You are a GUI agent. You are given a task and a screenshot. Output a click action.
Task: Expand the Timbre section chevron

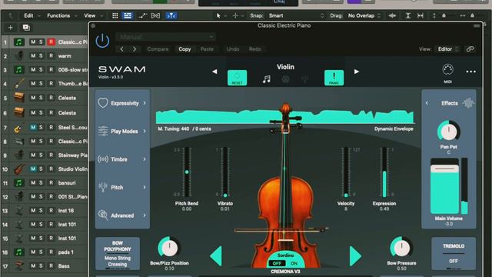(x=145, y=159)
